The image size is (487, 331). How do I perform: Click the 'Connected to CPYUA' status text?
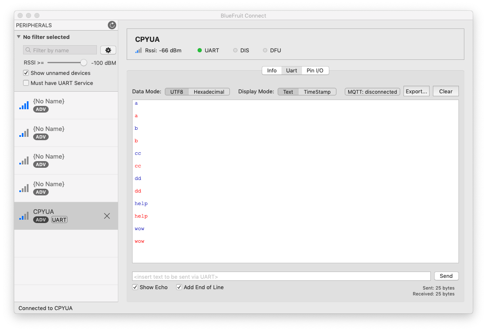[45, 308]
